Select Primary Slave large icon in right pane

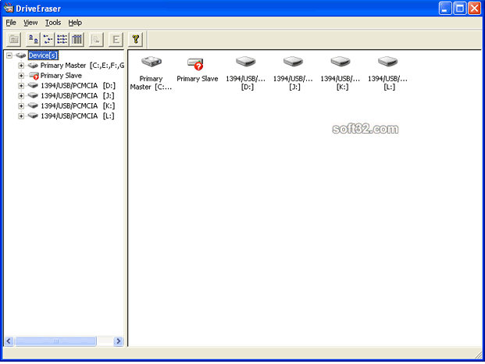tap(195, 63)
